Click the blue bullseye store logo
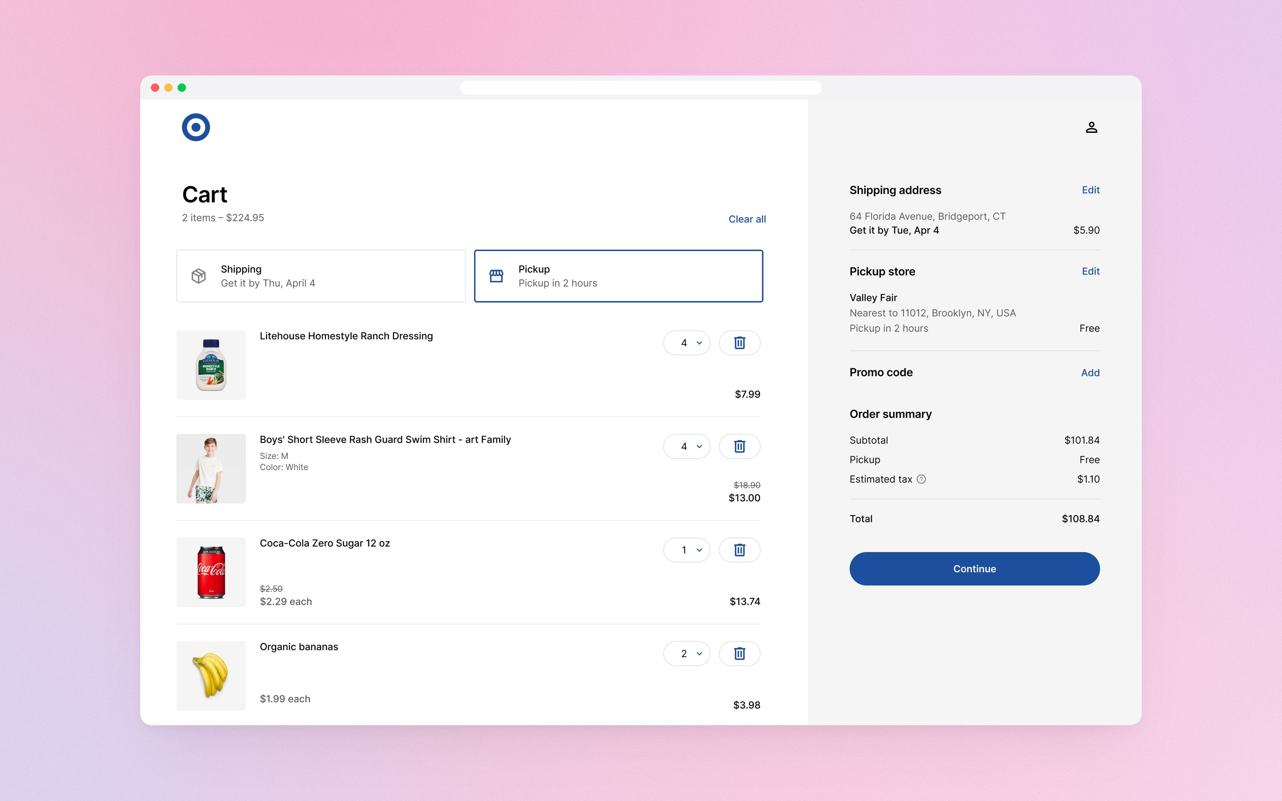The image size is (1282, 801). tap(196, 127)
